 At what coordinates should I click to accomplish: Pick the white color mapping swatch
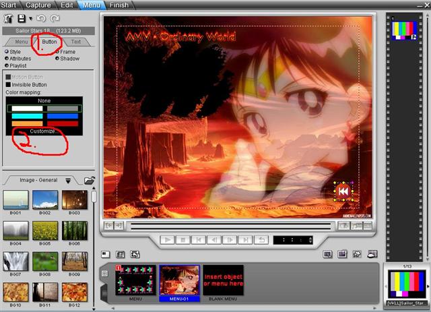(27, 108)
